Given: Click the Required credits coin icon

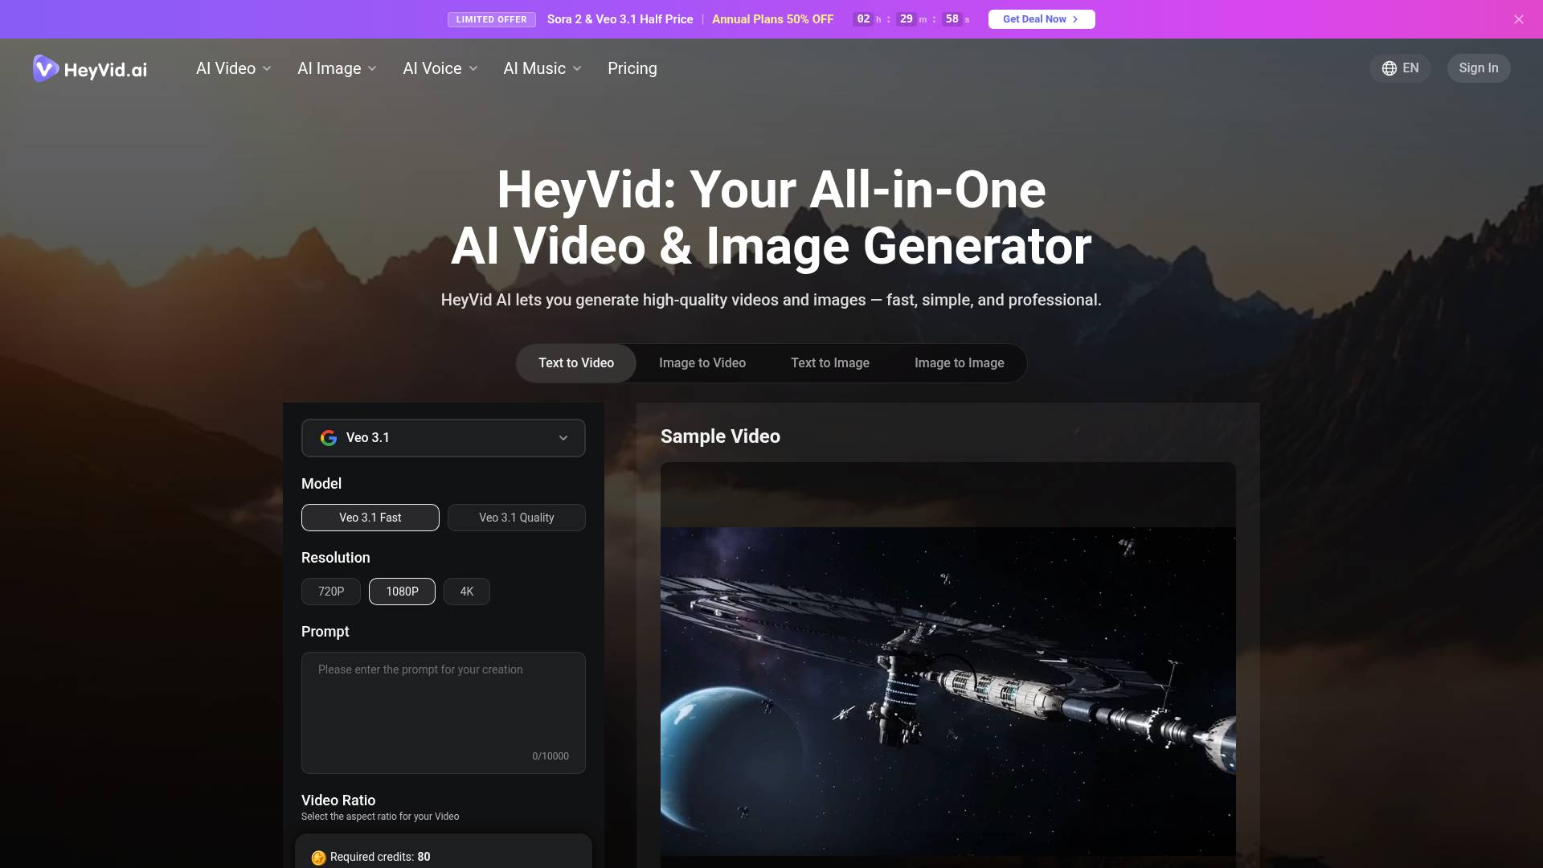Looking at the screenshot, I should 318,858.
